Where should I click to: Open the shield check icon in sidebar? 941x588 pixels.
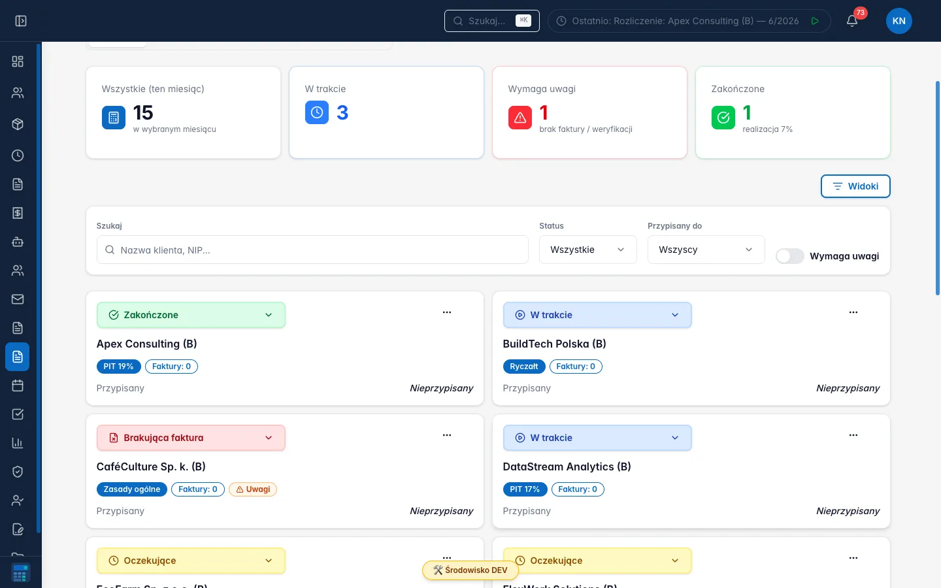(18, 472)
